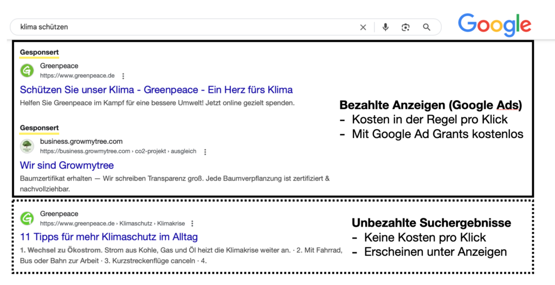Start voice search with the microphone icon

point(385,27)
